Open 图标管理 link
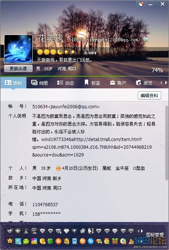 155,235
